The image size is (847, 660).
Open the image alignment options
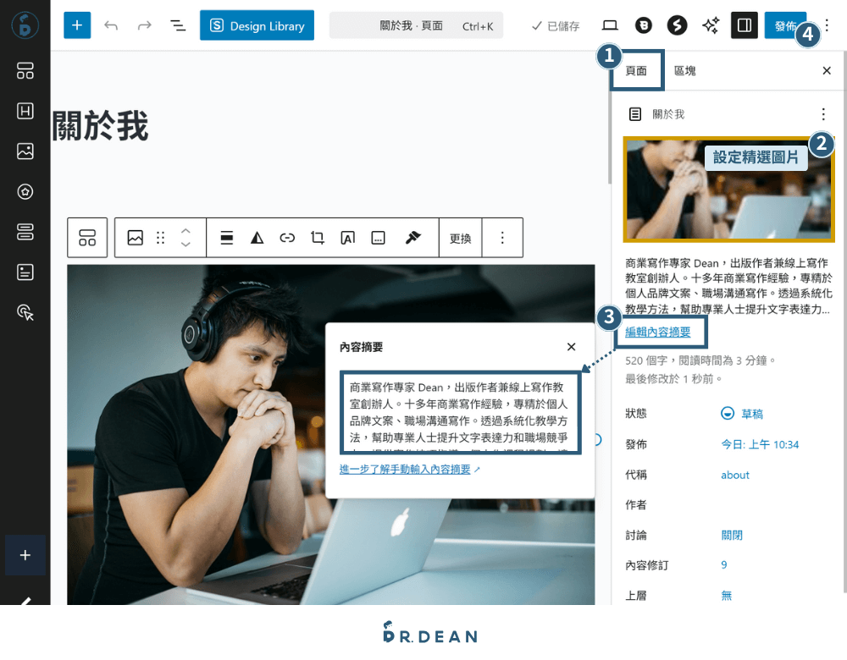tap(227, 238)
